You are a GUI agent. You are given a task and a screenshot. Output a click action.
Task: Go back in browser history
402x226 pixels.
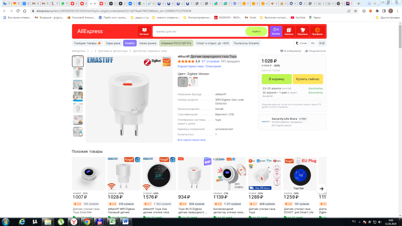(x=4, y=11)
